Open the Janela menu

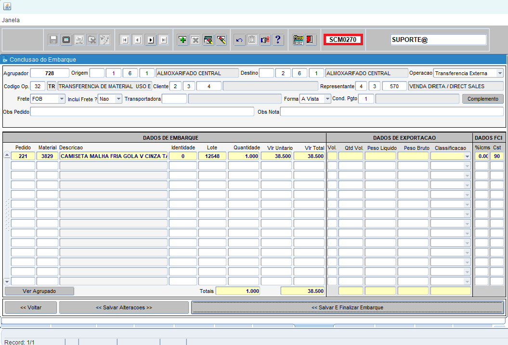click(x=11, y=20)
